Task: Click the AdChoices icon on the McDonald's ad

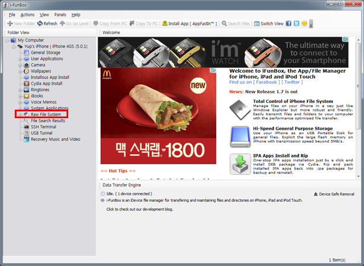Action: click(213, 70)
